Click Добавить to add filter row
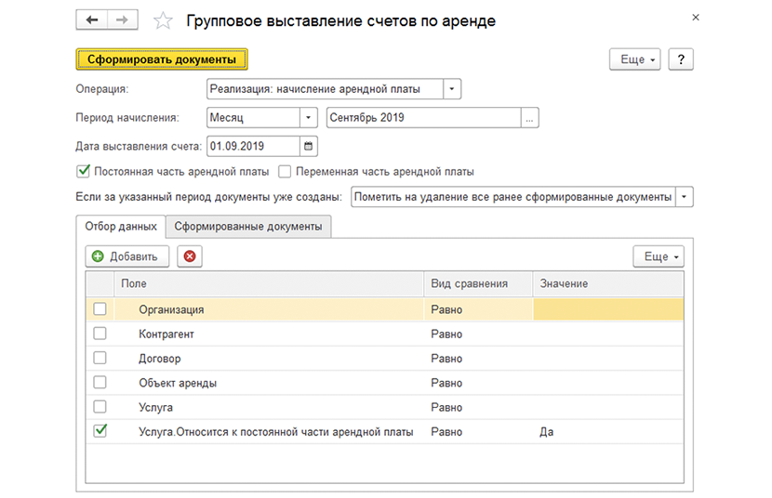 click(127, 256)
